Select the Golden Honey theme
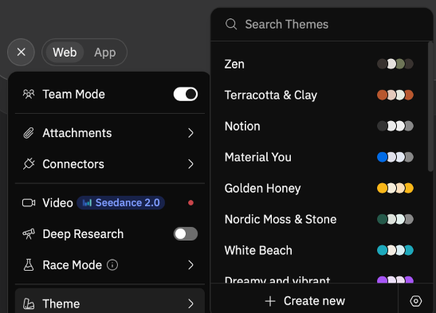Viewport: 436px width, 313px height. (x=319, y=188)
